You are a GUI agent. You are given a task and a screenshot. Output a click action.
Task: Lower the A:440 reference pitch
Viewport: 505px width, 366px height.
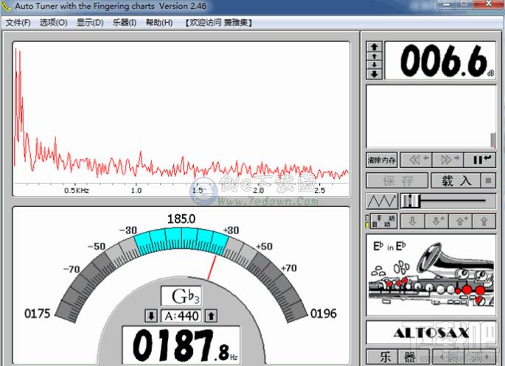pos(151,316)
